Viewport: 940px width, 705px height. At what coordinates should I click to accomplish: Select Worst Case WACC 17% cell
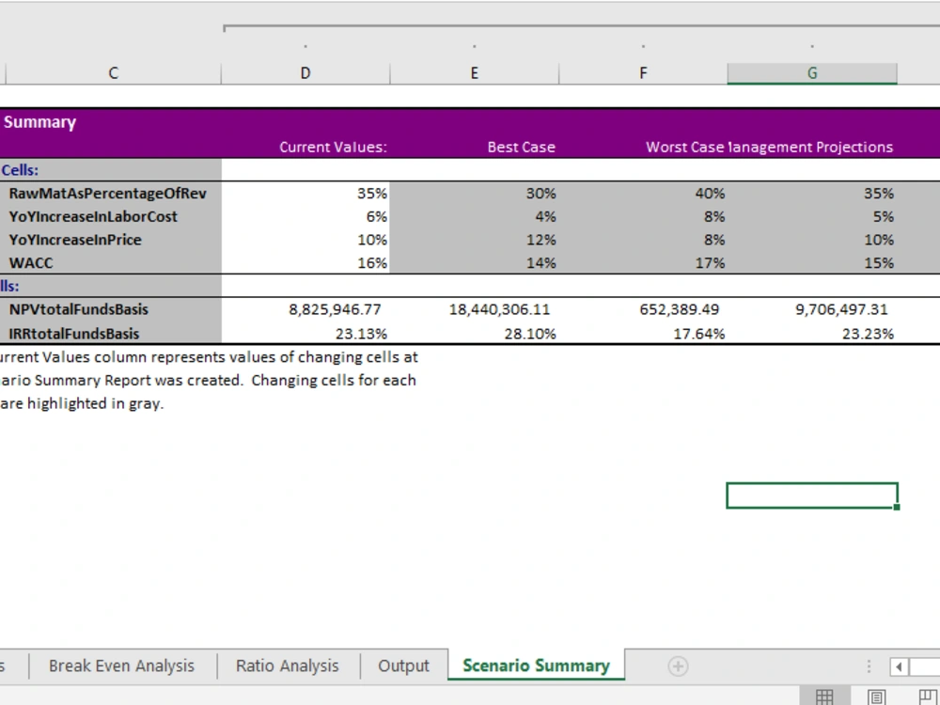tap(643, 262)
